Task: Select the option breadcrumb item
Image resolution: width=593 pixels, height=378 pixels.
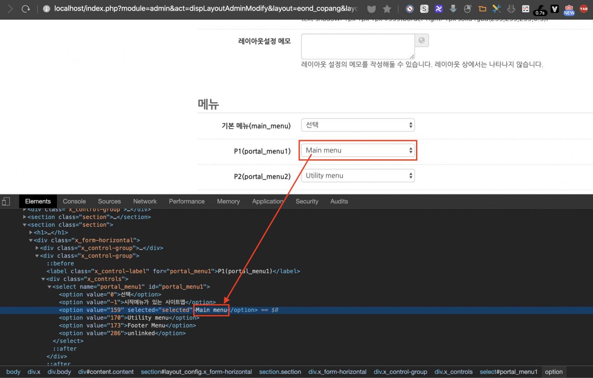Action: pos(554,372)
